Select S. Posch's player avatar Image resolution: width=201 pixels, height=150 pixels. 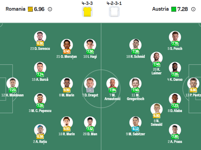point(175,37)
